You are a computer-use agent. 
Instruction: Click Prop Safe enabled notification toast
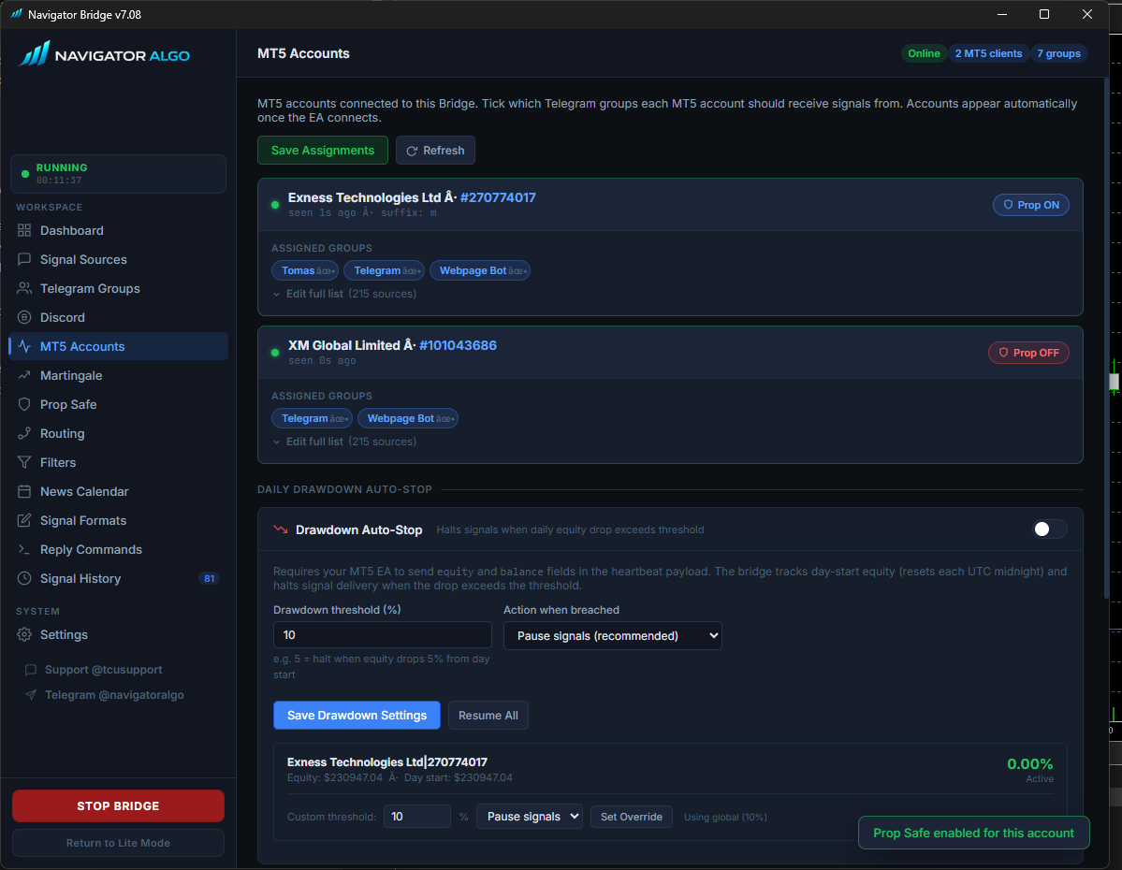973,833
